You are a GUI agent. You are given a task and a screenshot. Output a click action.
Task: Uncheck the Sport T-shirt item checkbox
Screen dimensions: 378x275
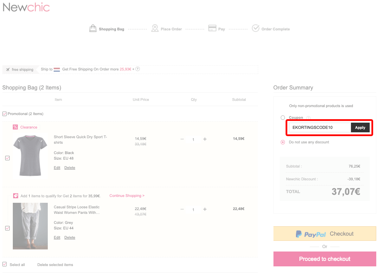click(8, 158)
